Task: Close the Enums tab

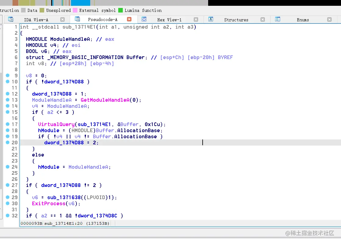Action: pos(329,19)
